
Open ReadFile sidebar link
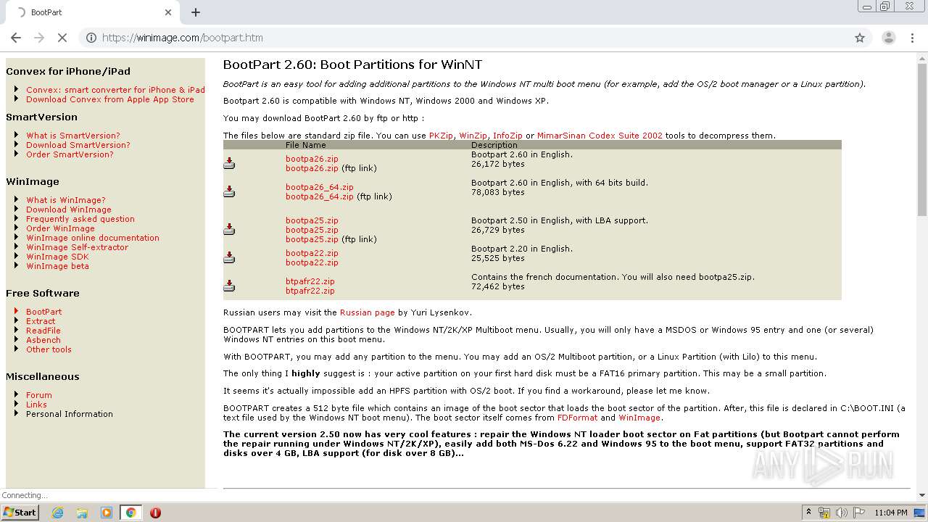click(x=43, y=331)
